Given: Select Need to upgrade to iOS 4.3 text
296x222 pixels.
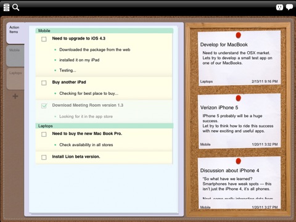Looking at the screenshot, I should pos(79,38).
